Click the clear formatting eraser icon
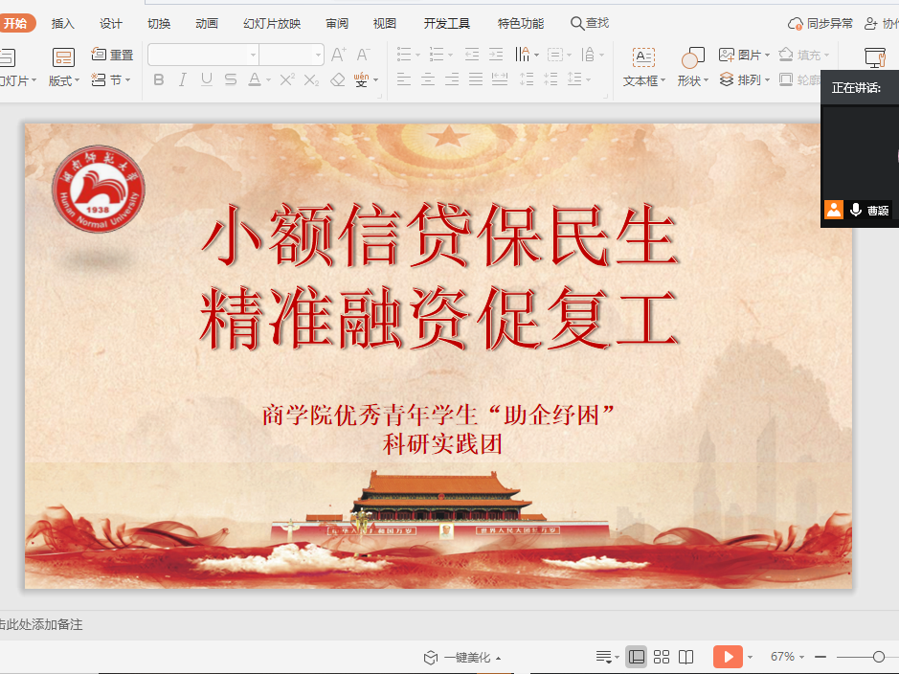This screenshot has width=899, height=674. point(338,79)
